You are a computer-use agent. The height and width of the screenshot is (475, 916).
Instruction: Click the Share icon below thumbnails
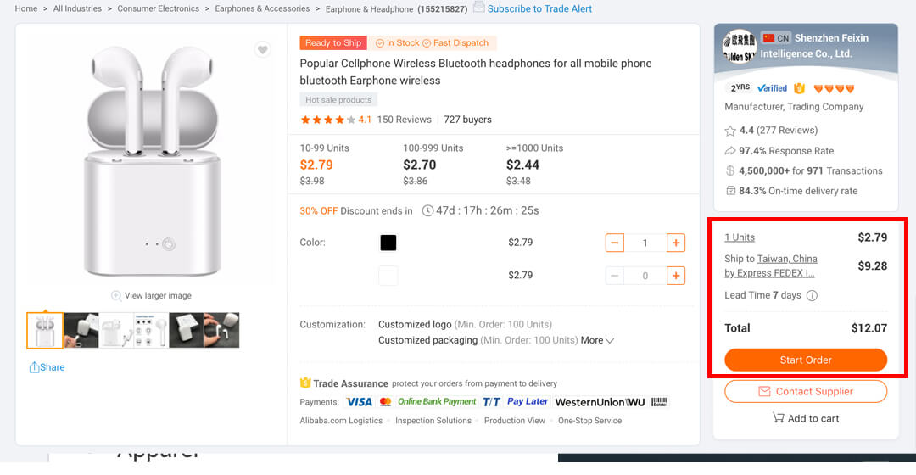[35, 367]
